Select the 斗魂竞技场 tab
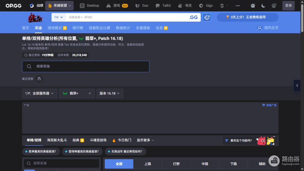Viewport: 304px width, 171px height. click(98, 140)
